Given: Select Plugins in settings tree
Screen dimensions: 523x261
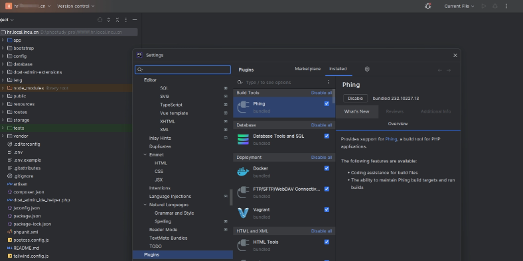Looking at the screenshot, I should pyautogui.click(x=183, y=254).
